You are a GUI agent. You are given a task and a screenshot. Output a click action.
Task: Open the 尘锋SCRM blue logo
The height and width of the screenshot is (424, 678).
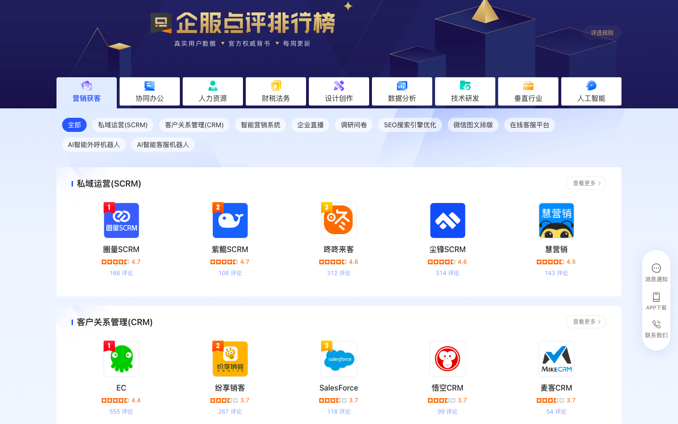448,220
